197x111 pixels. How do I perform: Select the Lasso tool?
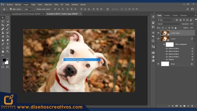(x=3, y=21)
